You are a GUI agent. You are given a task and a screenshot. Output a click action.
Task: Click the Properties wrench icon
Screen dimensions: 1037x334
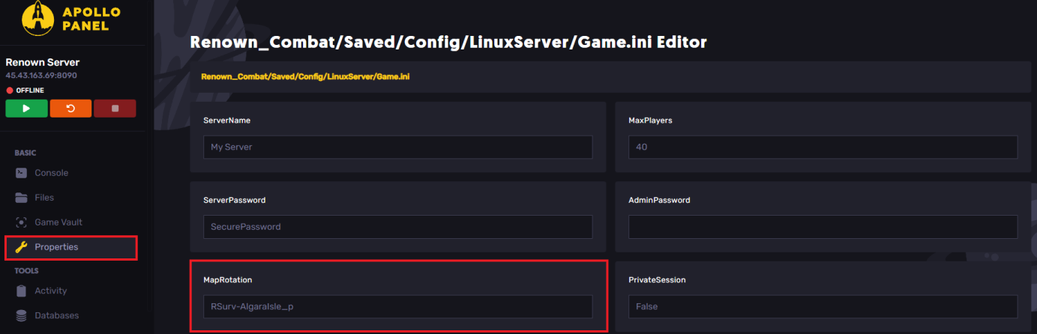[22, 247]
